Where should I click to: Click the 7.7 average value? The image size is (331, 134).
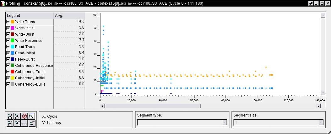82,40
